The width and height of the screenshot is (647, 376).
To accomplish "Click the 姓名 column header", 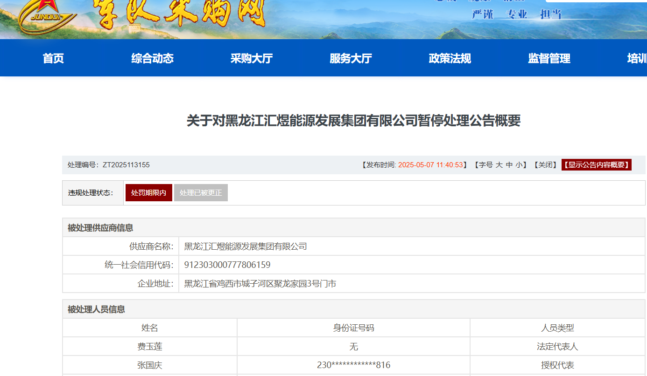I will (150, 328).
